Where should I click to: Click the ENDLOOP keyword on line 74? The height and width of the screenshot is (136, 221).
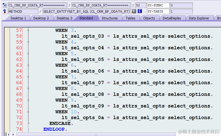[54, 129]
